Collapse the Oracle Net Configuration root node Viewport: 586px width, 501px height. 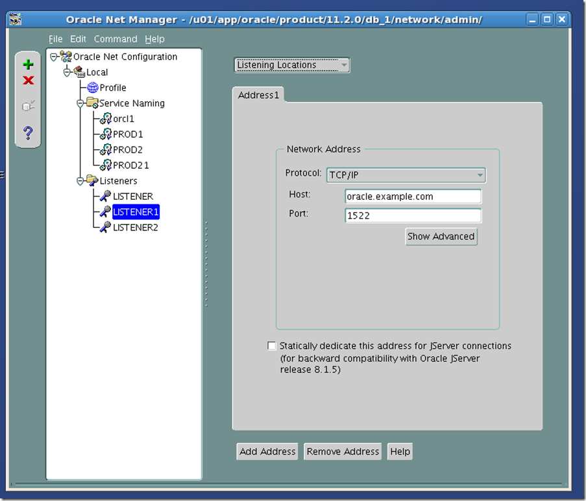click(x=53, y=57)
